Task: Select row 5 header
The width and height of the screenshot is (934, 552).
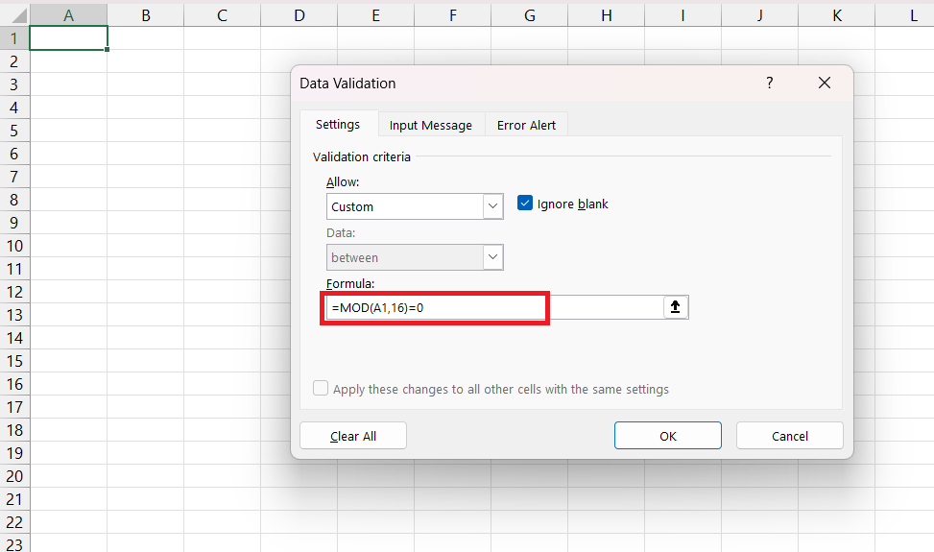Action: coord(14,131)
